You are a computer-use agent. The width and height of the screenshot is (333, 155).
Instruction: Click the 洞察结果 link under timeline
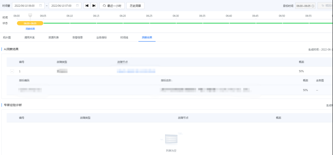click(x=30, y=29)
